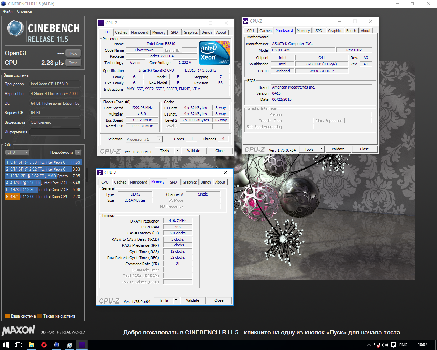Click the BIOS date 06/22/2010 field

[321, 99]
